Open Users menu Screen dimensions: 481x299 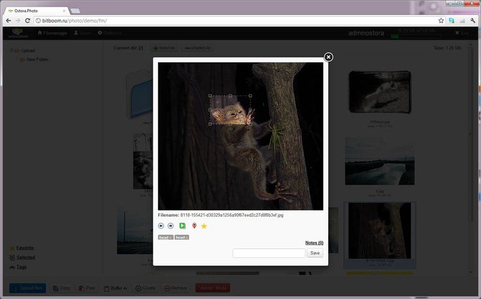[x=82, y=33]
